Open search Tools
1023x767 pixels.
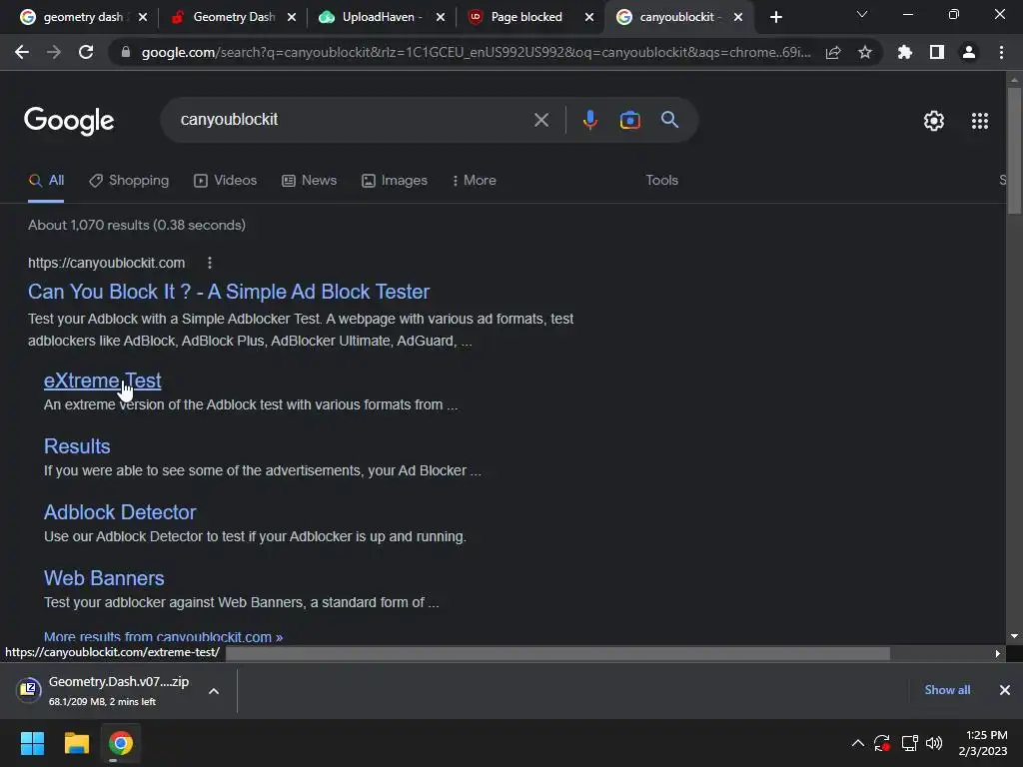click(x=661, y=180)
